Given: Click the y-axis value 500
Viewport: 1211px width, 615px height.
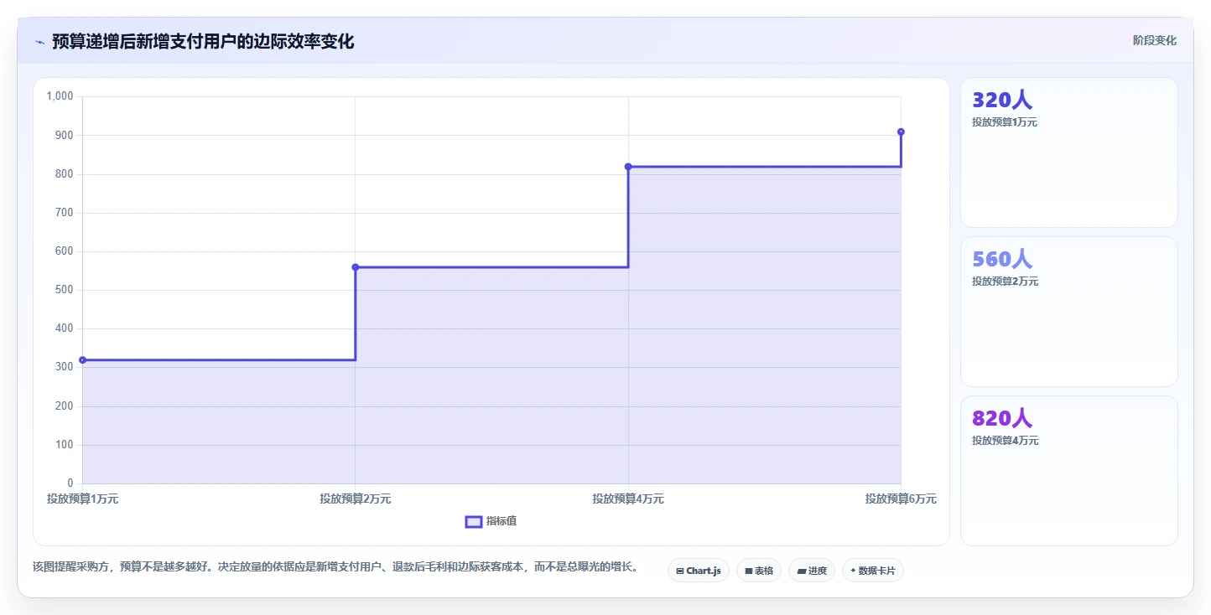Looking at the screenshot, I should (x=65, y=290).
